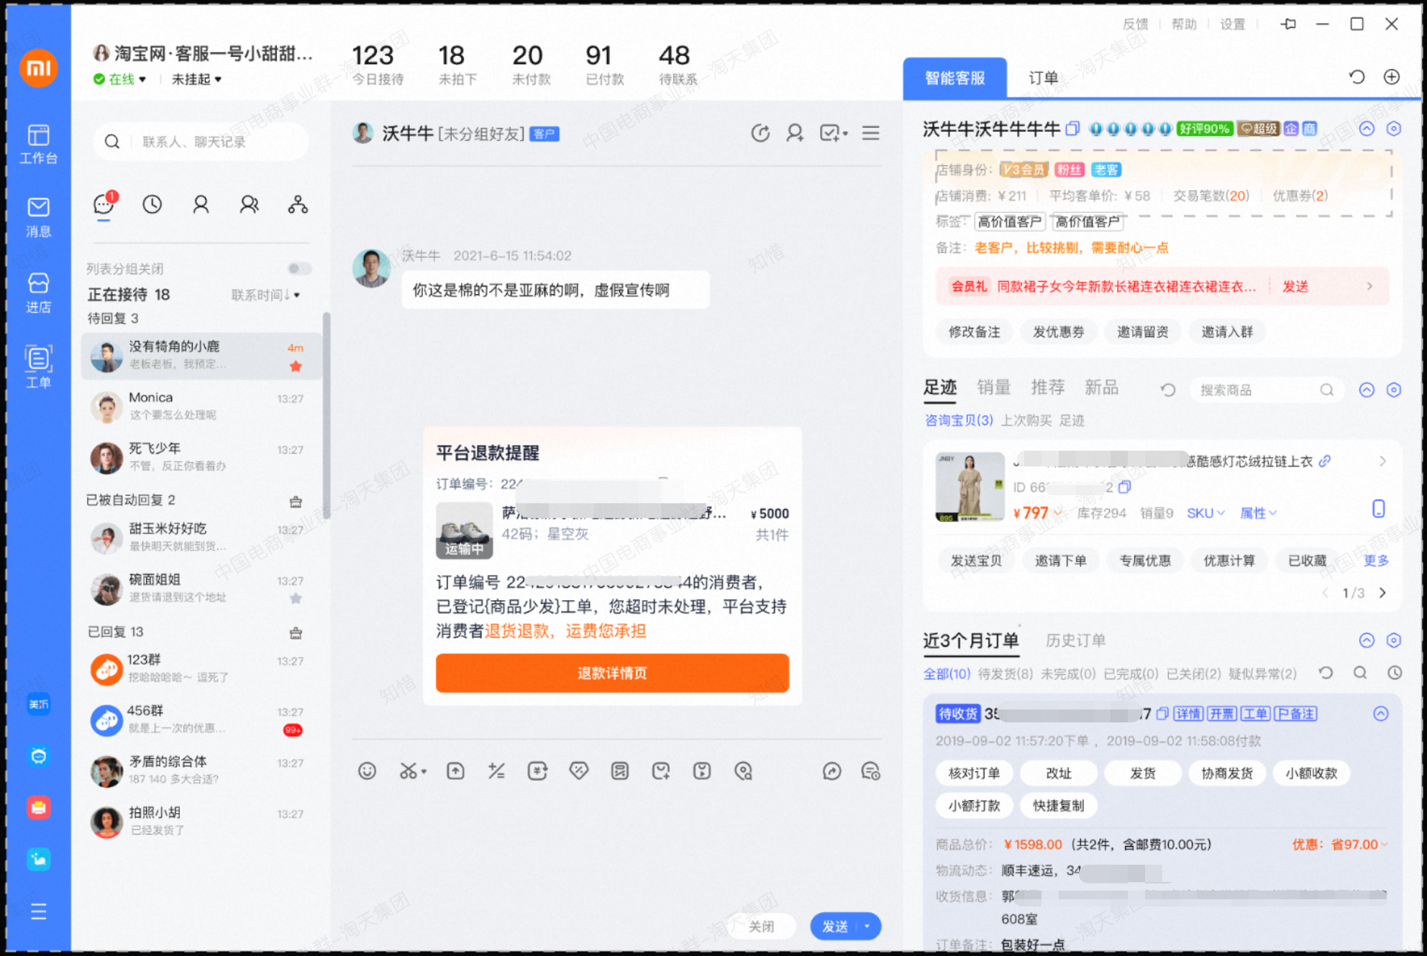Switch to the 订单 tab
The width and height of the screenshot is (1427, 956).
coord(1043,78)
